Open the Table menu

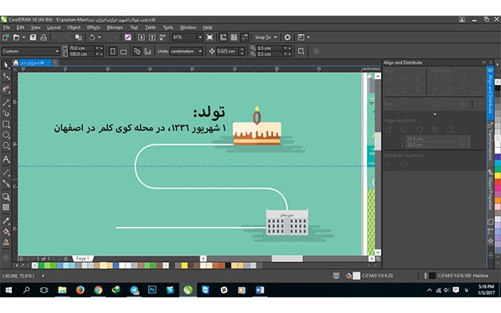coord(150,27)
